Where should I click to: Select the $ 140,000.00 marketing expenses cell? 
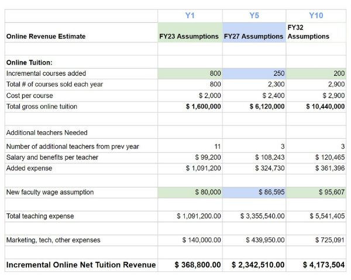click(x=190, y=240)
